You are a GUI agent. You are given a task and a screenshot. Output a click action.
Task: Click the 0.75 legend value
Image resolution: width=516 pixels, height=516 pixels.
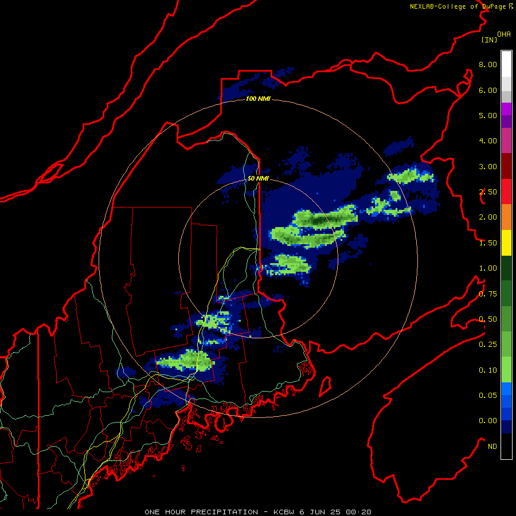[488, 294]
